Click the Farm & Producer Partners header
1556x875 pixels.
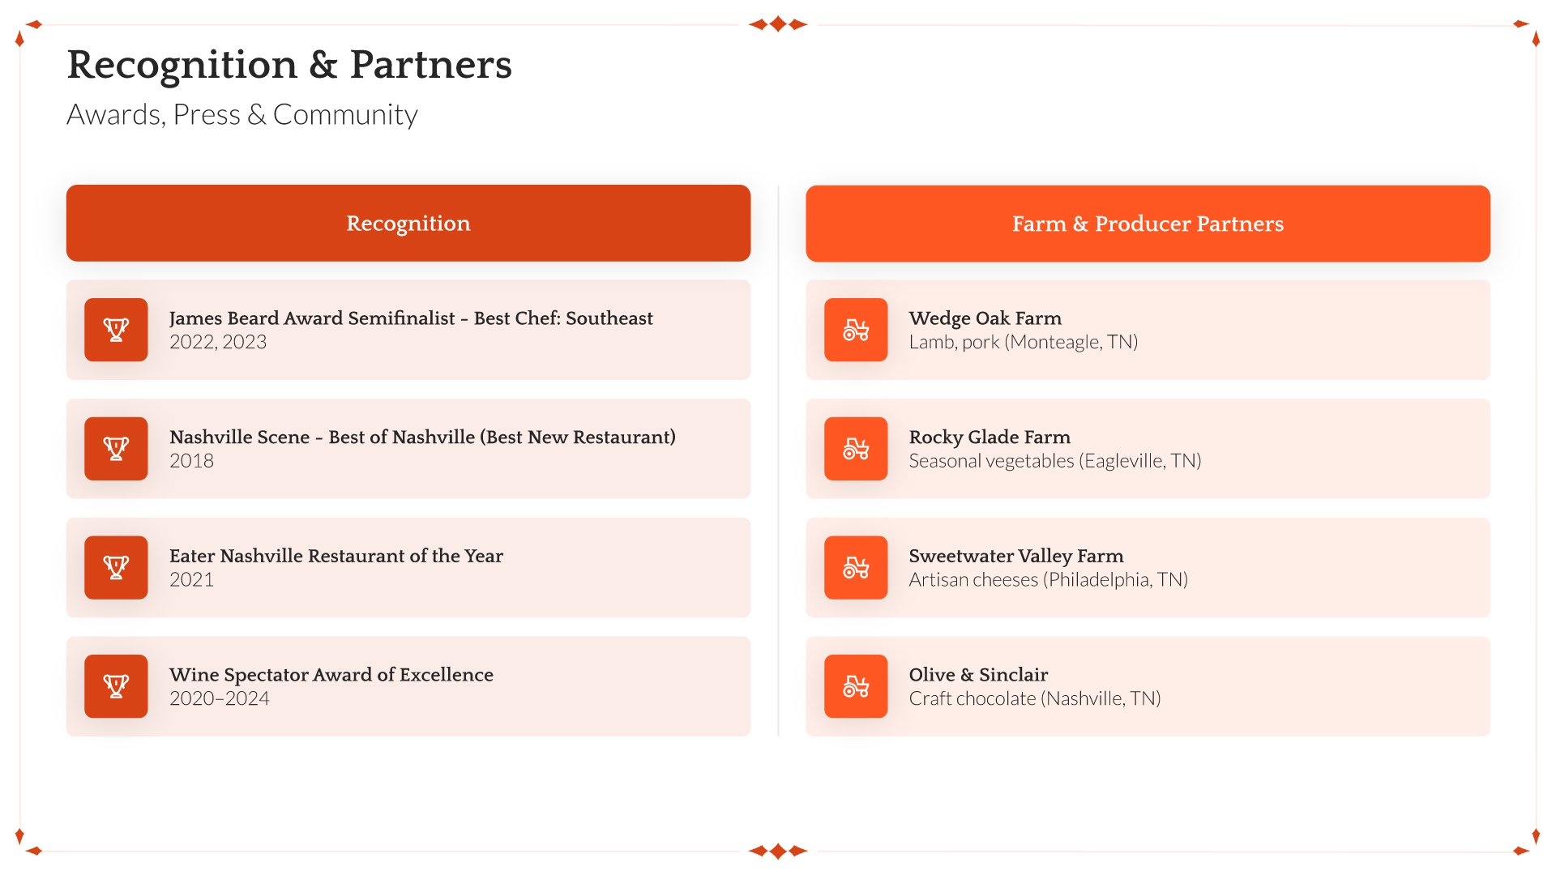pyautogui.click(x=1148, y=224)
